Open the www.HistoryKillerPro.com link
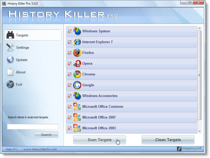The height and width of the screenshot is (158, 210). point(40,149)
